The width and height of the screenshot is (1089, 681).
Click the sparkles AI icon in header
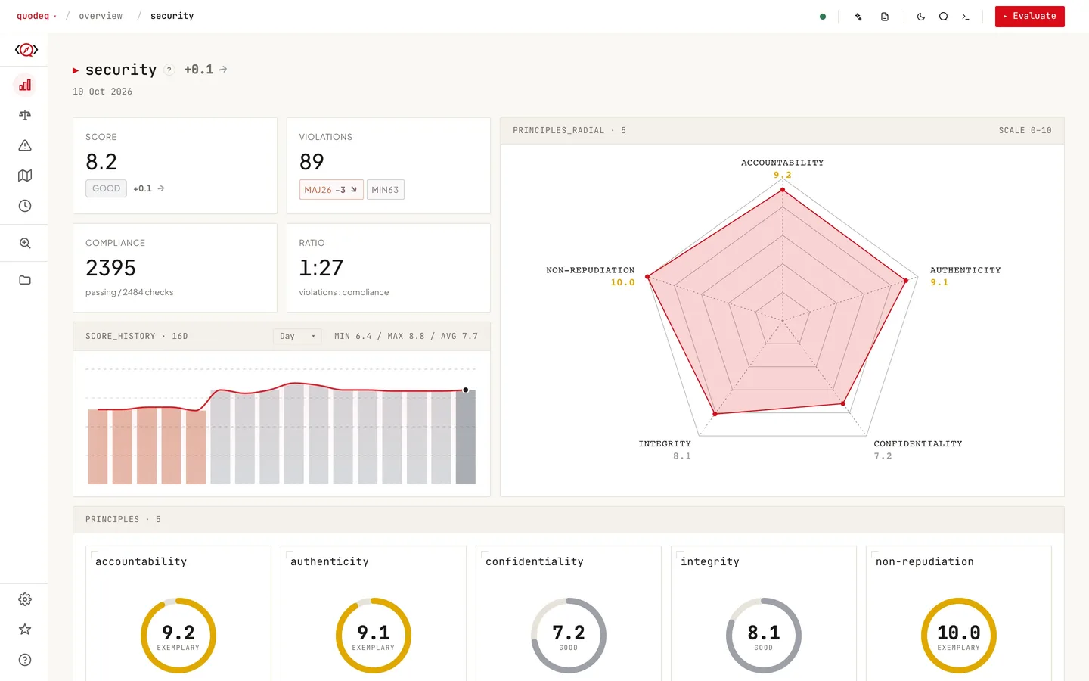(858, 17)
